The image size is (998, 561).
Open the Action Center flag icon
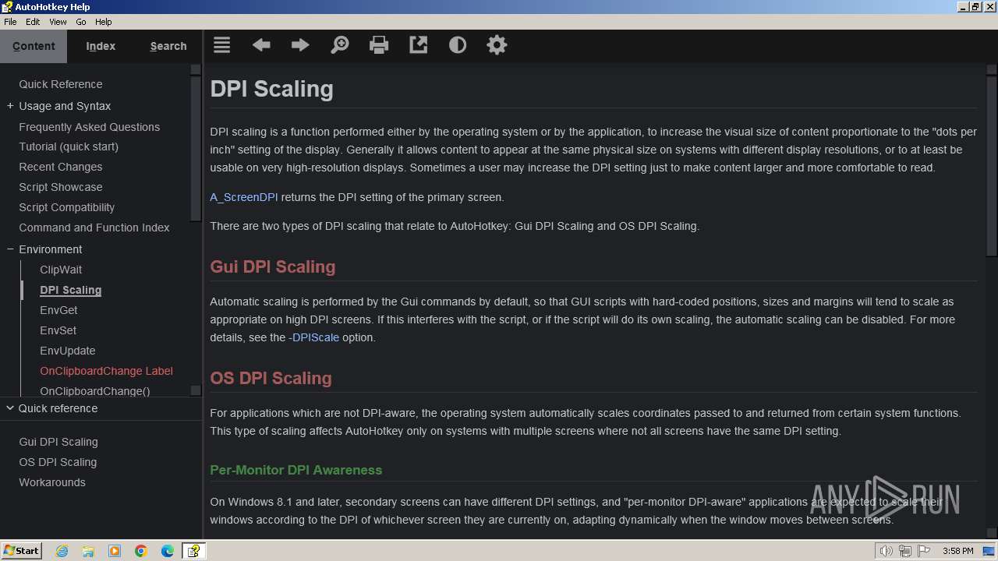click(x=924, y=551)
